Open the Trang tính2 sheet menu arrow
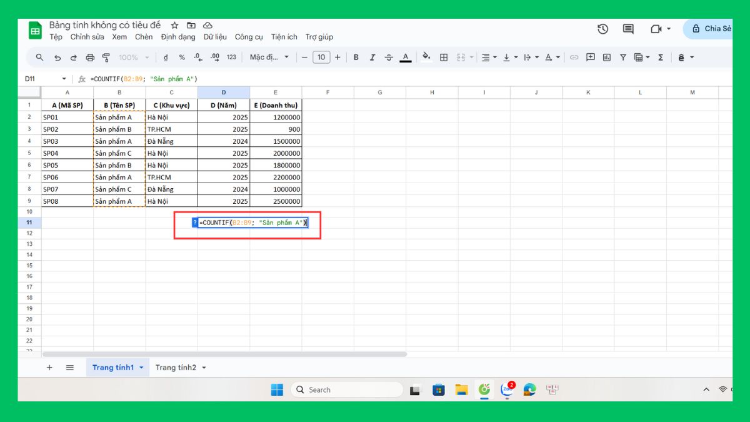 [x=204, y=368]
